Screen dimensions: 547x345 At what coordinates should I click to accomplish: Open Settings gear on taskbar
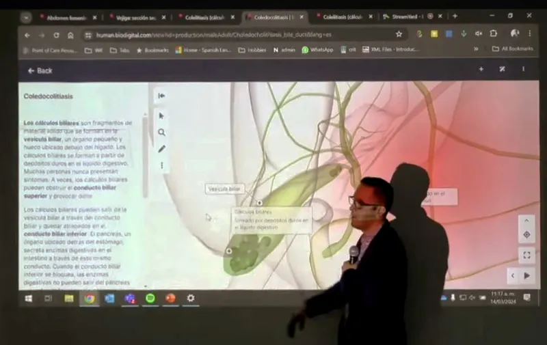191,298
